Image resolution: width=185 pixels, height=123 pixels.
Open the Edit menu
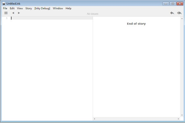(12, 8)
